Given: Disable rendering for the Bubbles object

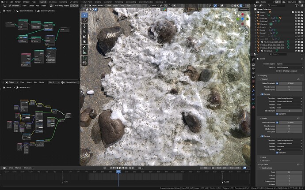Looking at the screenshot, I should coord(302,18).
